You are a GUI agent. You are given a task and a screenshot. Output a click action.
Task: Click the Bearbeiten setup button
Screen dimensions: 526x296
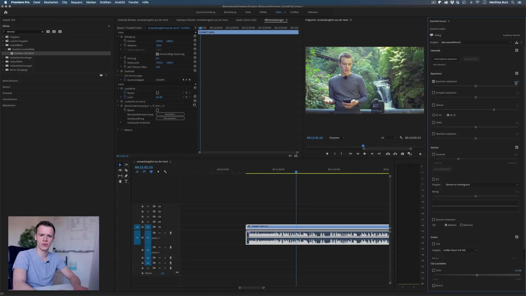click(170, 114)
